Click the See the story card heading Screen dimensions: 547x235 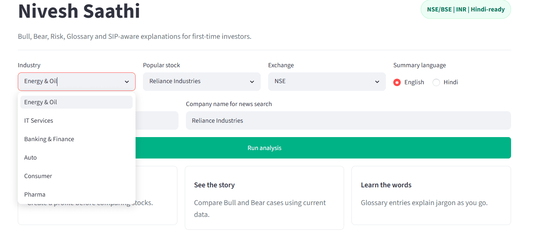214,185
